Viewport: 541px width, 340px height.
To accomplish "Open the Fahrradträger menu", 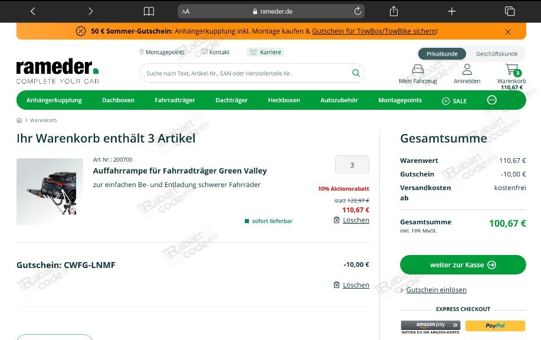I will (175, 100).
